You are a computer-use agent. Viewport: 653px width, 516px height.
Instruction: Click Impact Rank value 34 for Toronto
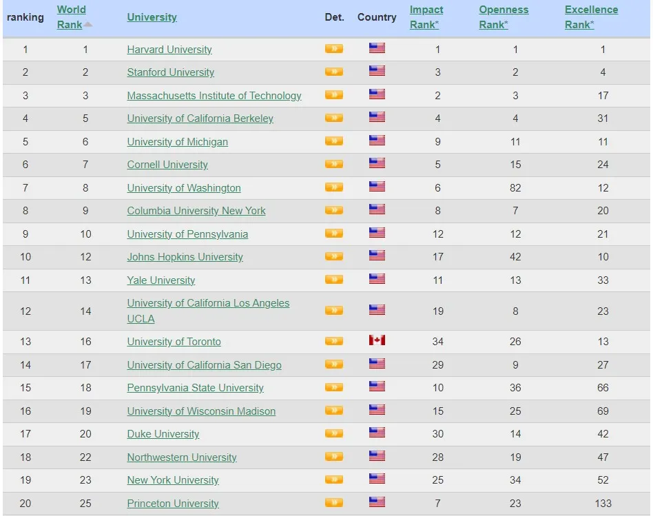437,342
